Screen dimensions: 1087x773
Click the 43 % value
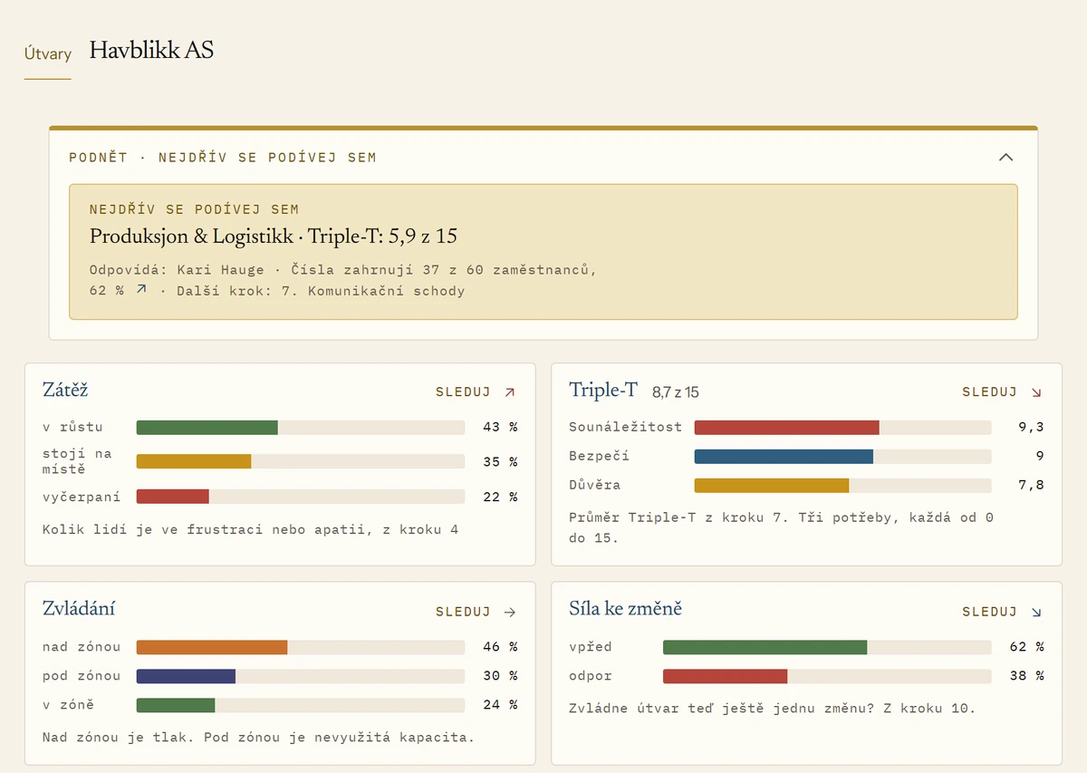click(x=500, y=427)
